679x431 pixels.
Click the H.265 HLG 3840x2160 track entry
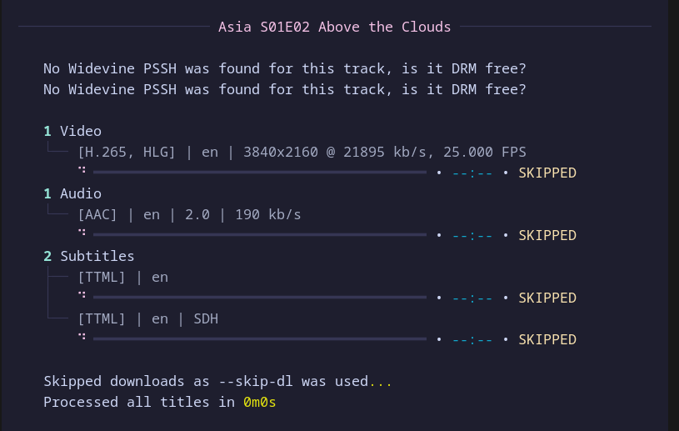[x=302, y=152]
